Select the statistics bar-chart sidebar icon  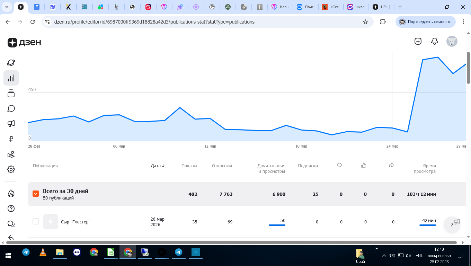[11, 78]
